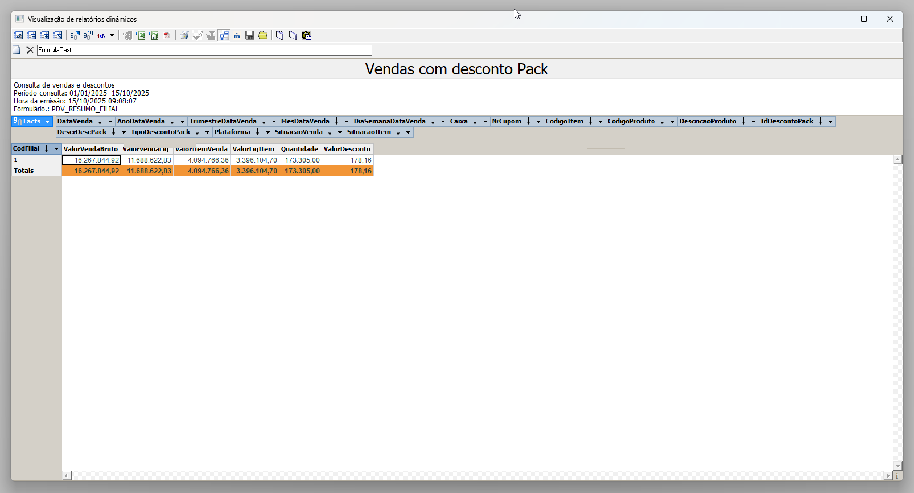914x493 pixels.
Task: Click the total 173.305,00 in Totais row
Action: click(300, 171)
